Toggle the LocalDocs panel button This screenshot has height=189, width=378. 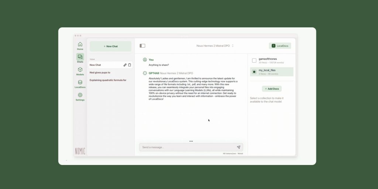(x=280, y=46)
